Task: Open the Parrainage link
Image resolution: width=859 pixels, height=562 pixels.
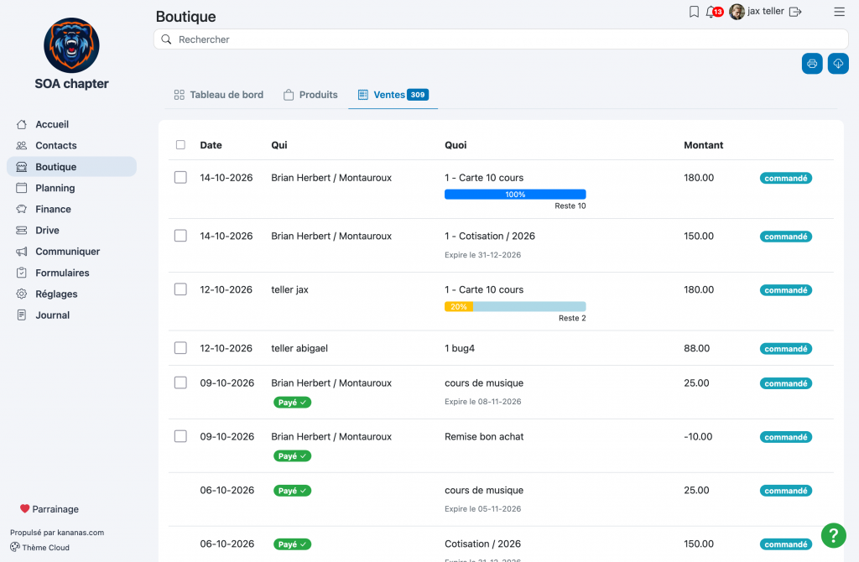Action: tap(49, 509)
